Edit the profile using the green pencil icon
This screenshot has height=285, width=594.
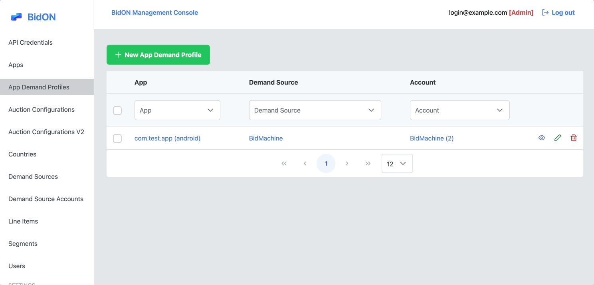point(557,138)
